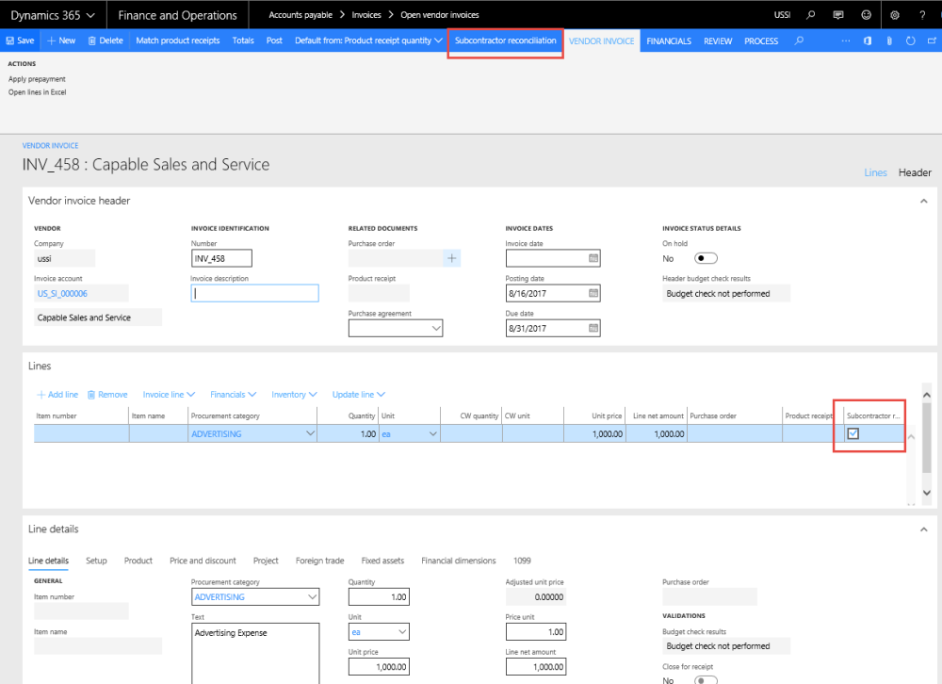Screen dimensions: 942x684
Task: Refresh the page with the refresh icon
Action: click(x=911, y=41)
